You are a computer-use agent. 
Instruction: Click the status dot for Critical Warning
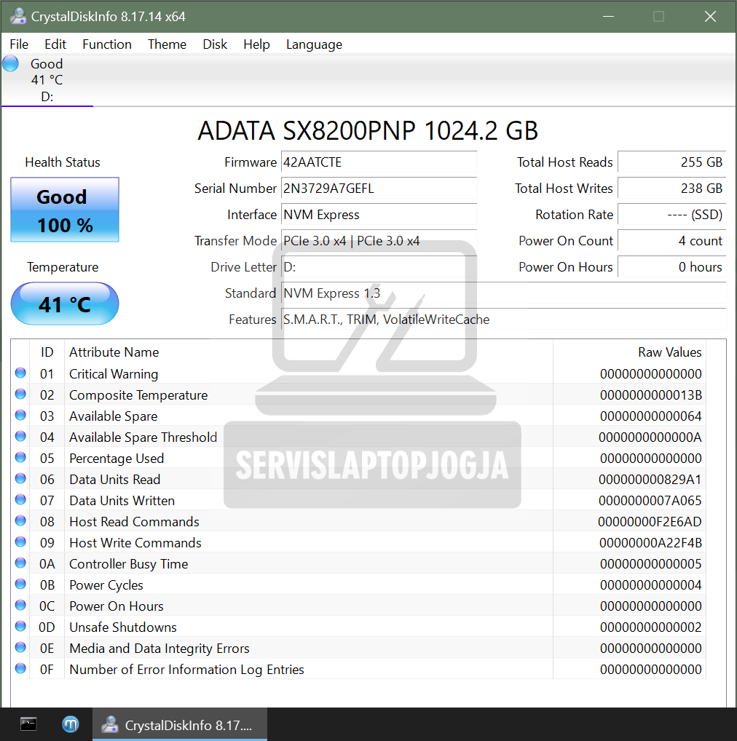(x=20, y=373)
